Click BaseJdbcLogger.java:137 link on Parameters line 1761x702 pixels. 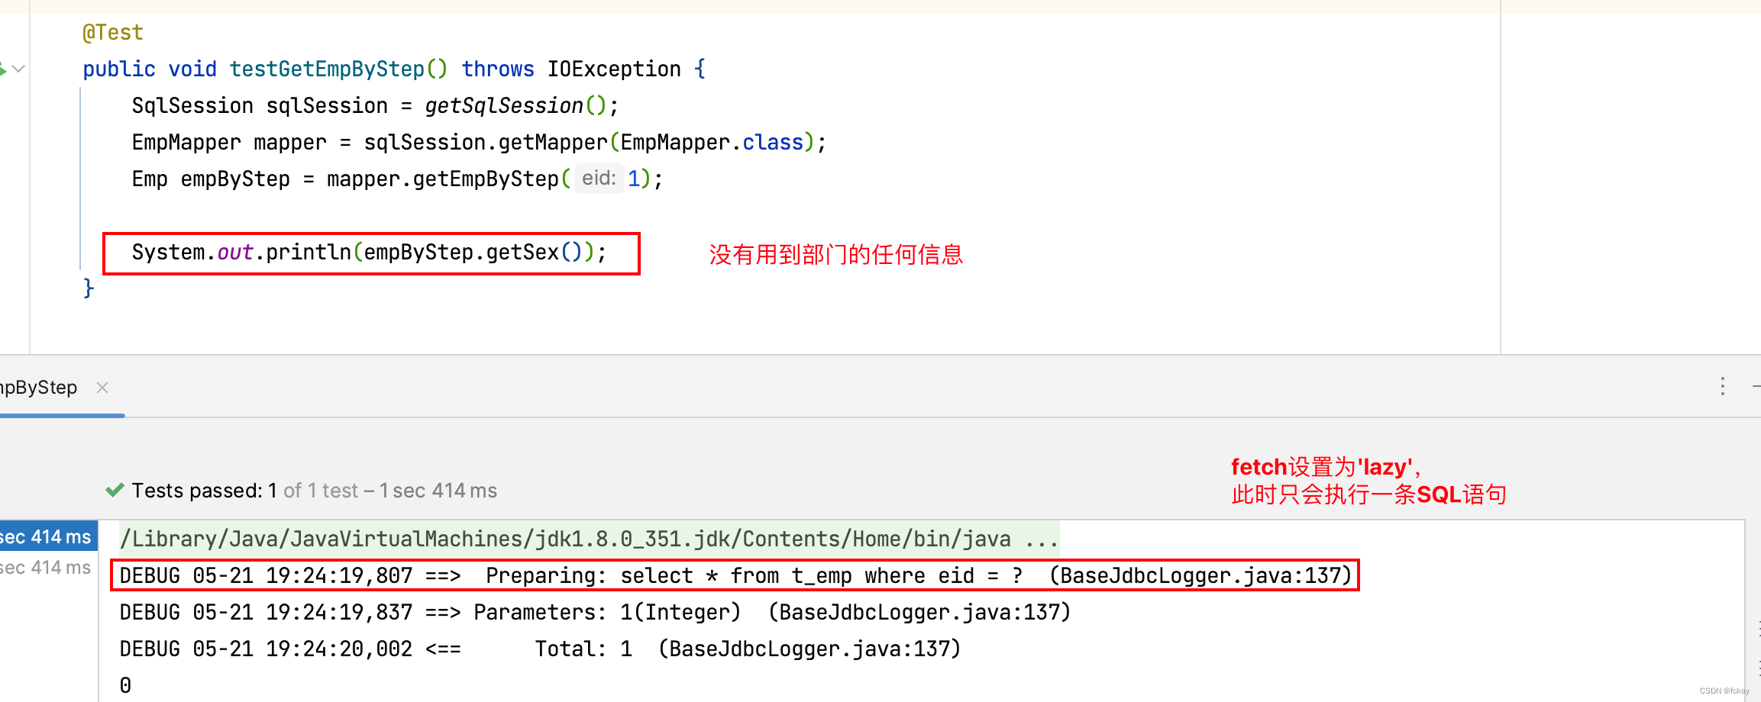919,613
